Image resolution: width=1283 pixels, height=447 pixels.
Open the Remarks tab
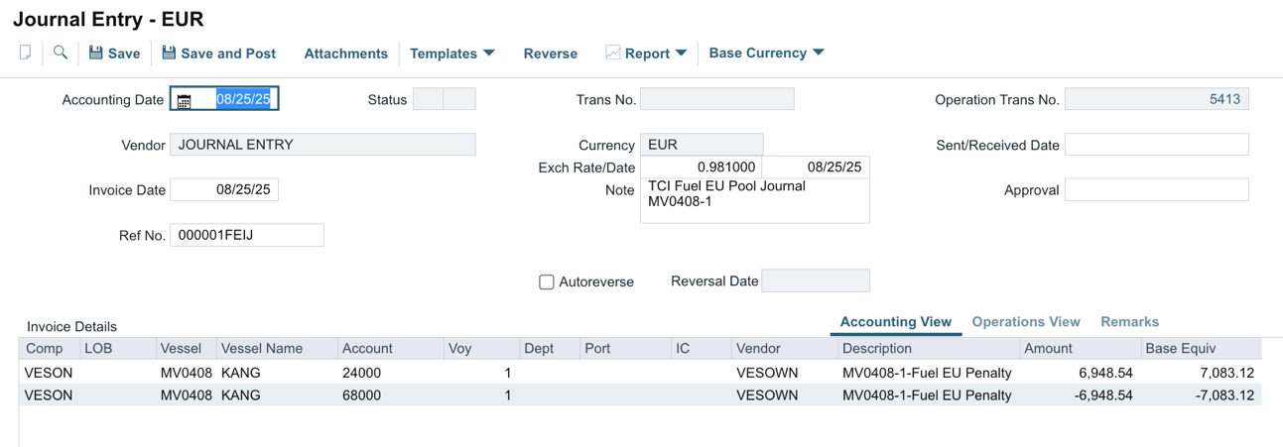[1129, 322]
